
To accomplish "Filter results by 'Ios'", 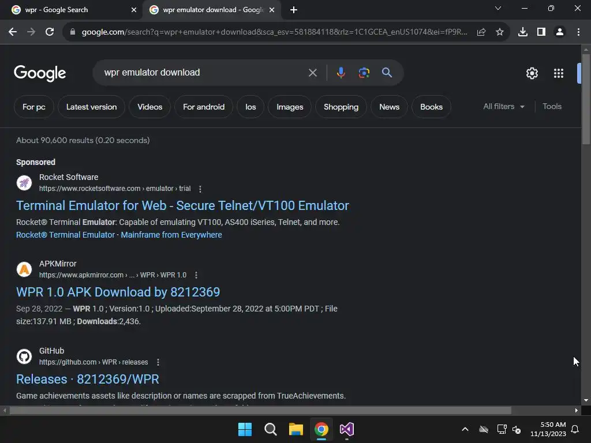I will click(250, 107).
